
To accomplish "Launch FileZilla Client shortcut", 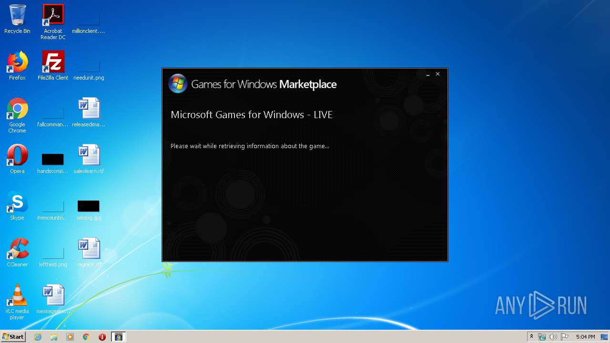I will coord(53,66).
